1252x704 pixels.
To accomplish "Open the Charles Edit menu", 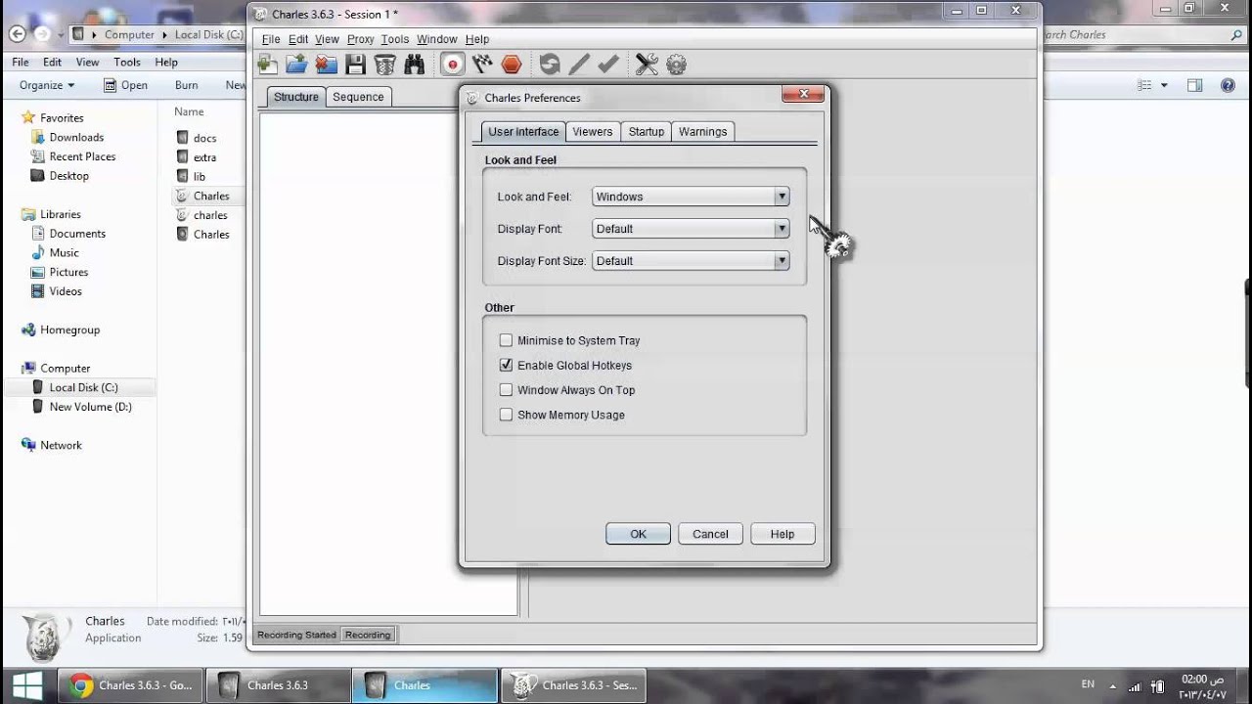I will tap(298, 39).
